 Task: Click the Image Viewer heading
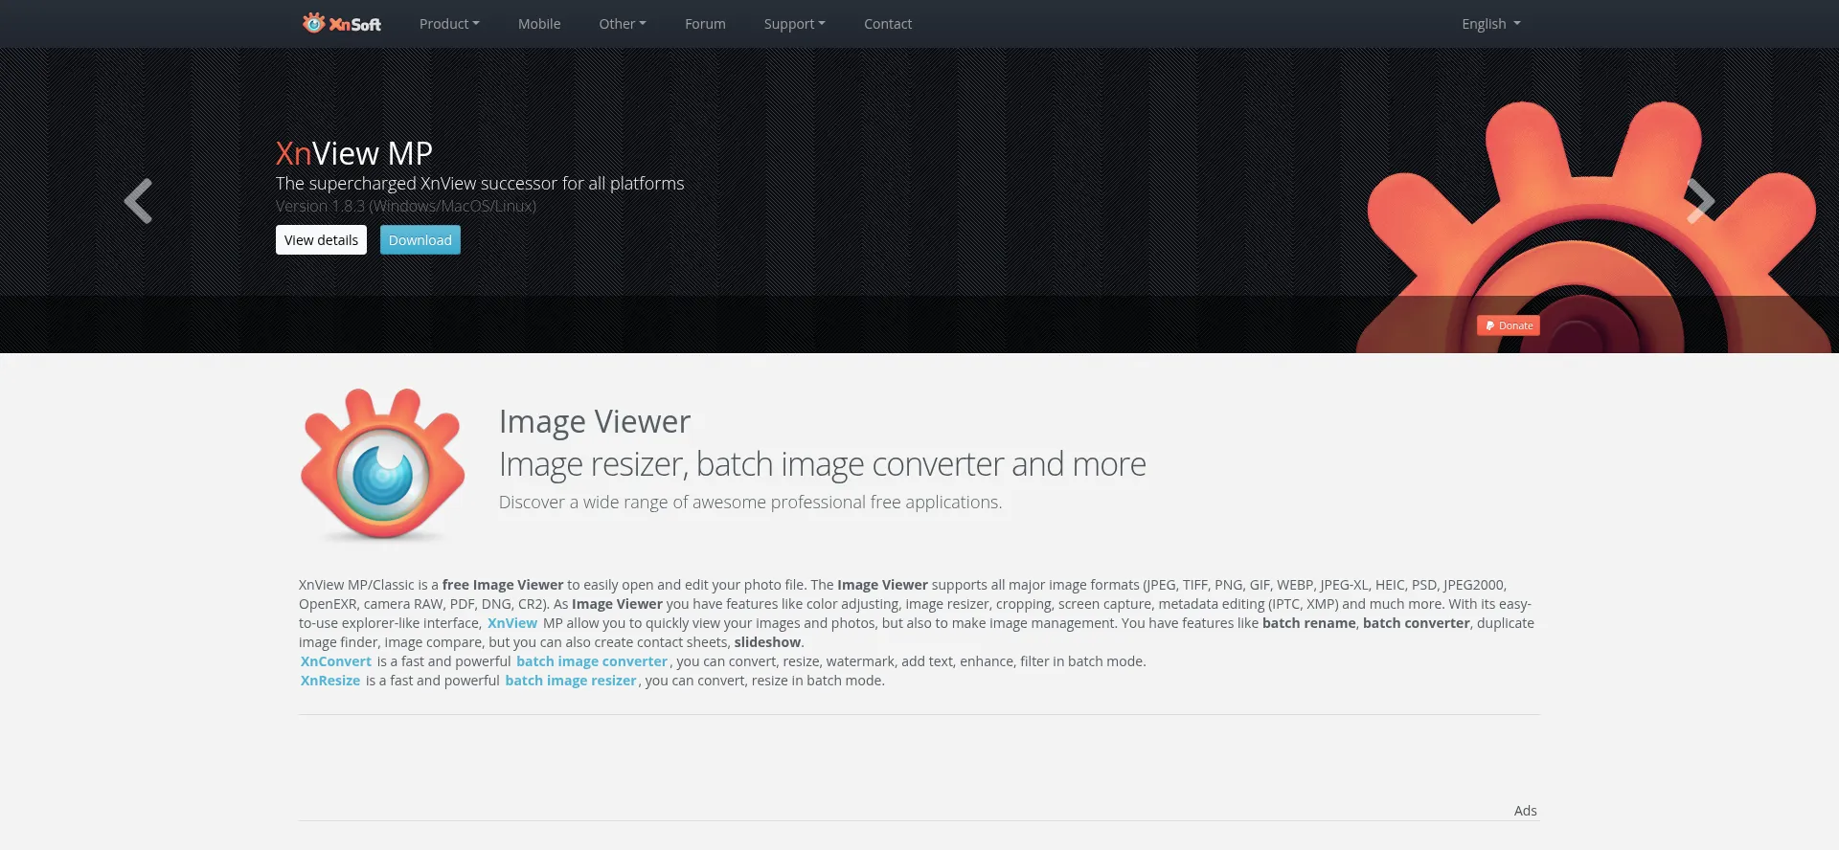tap(595, 421)
